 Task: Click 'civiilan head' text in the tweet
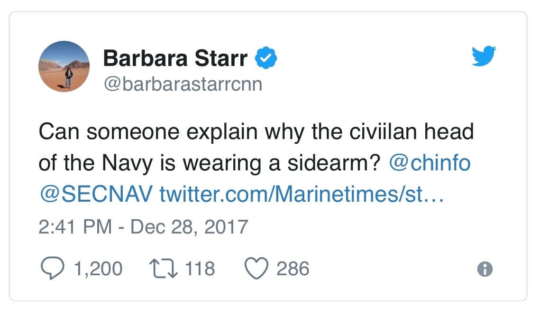pyautogui.click(x=412, y=131)
